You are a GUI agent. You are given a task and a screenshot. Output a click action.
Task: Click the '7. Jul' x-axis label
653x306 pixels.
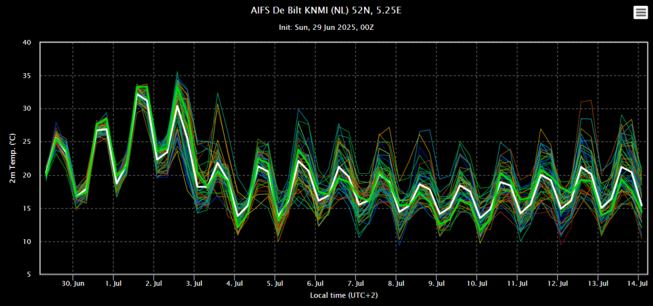(356, 284)
